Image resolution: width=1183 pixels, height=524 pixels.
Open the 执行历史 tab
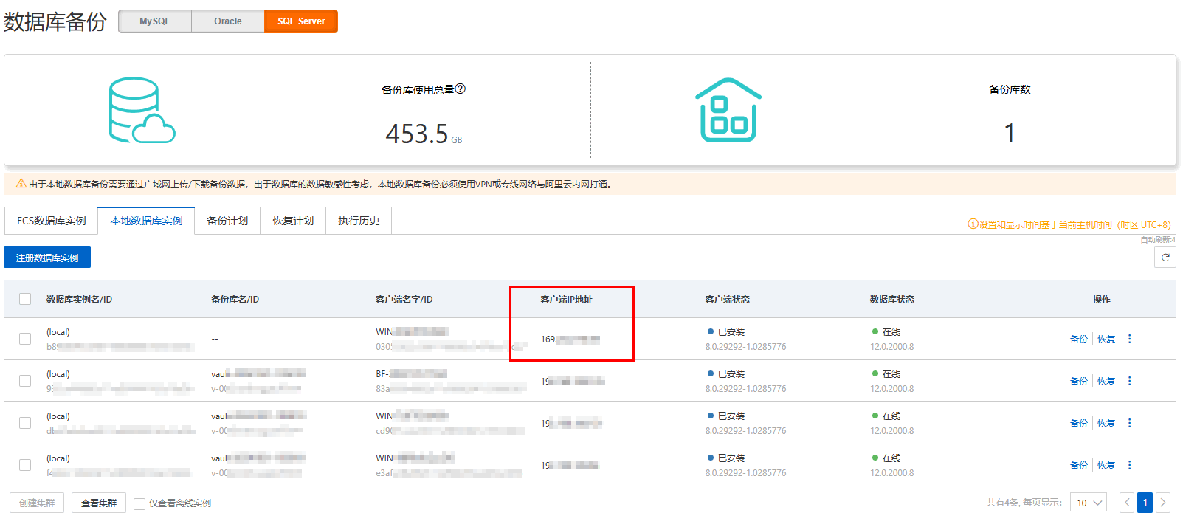359,221
